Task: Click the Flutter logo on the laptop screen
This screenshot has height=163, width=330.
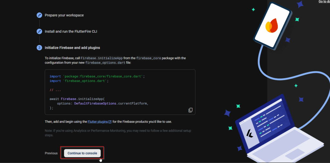Action: click(x=249, y=133)
